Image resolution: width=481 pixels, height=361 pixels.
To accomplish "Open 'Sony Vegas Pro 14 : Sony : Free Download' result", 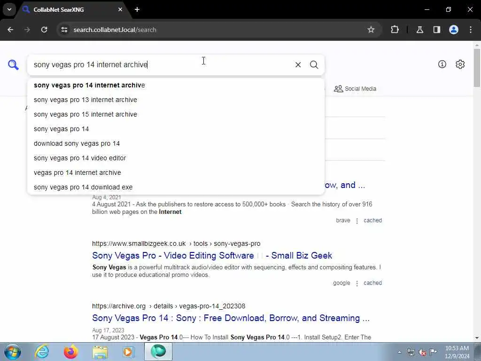I will (231, 318).
